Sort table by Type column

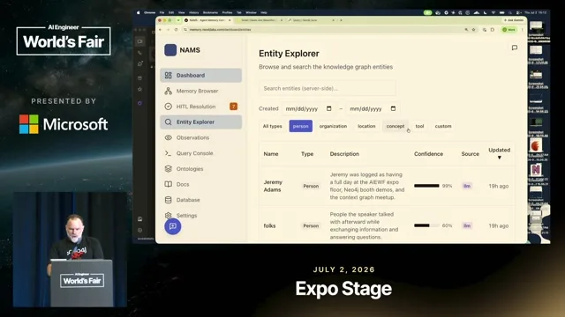point(307,154)
